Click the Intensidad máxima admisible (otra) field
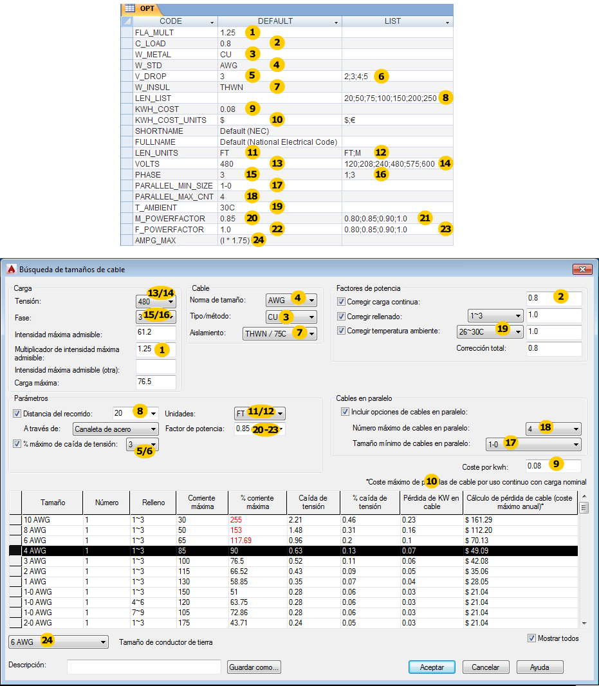 pos(156,367)
